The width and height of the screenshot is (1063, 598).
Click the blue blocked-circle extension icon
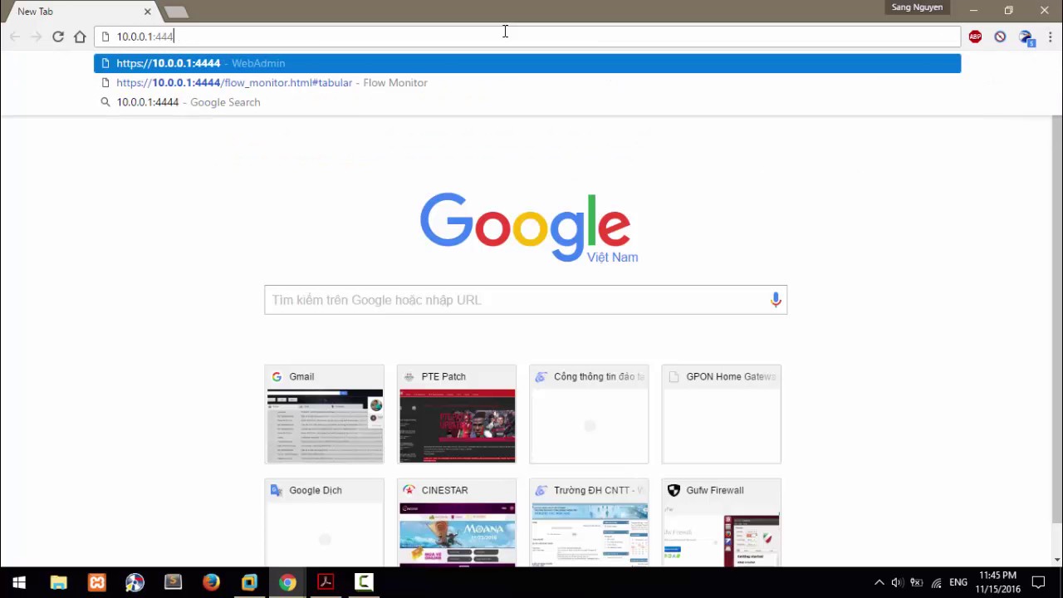point(1000,37)
